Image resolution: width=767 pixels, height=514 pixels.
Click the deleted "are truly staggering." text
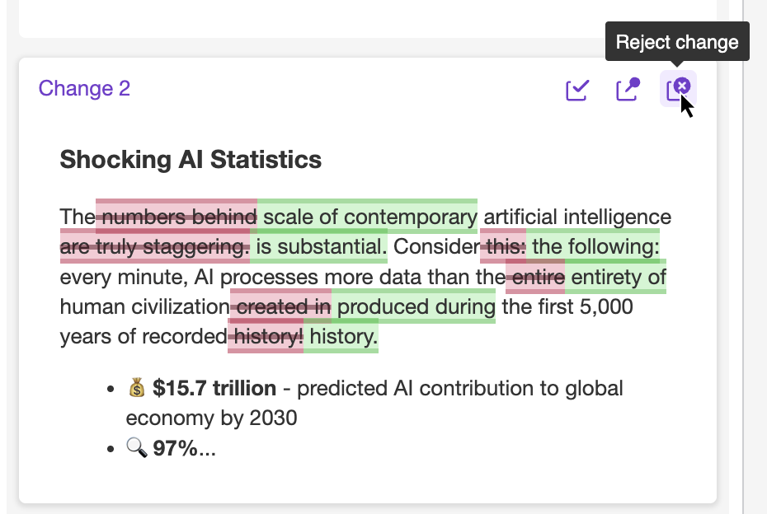pyautogui.click(x=154, y=246)
